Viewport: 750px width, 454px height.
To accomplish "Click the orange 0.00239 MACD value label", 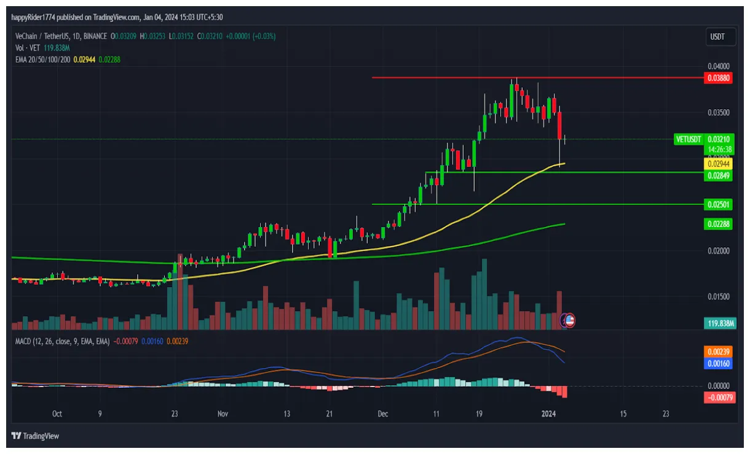I will point(717,352).
